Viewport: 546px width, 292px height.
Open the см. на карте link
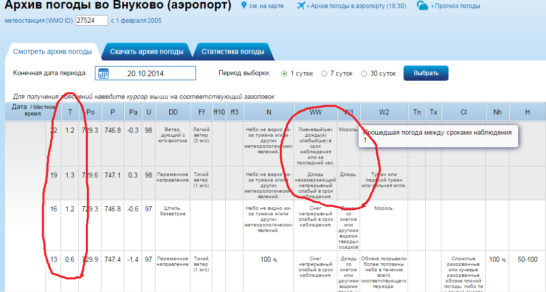coord(267,6)
